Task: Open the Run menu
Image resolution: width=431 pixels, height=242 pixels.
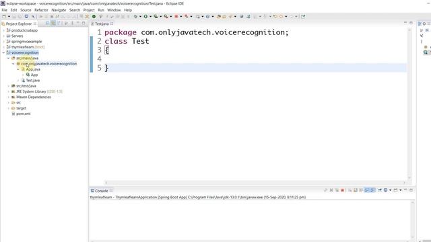Action: pyautogui.click(x=101, y=10)
